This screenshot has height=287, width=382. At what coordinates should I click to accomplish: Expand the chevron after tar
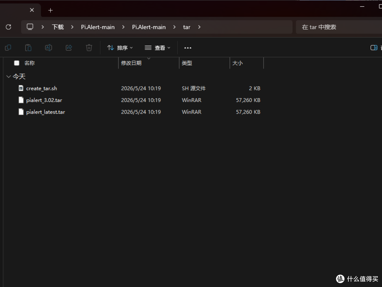pos(199,27)
